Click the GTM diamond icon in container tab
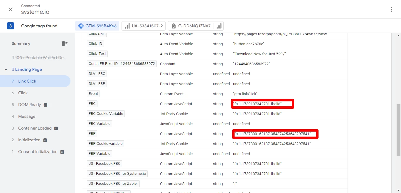The width and height of the screenshot is (401, 193). (x=81, y=26)
